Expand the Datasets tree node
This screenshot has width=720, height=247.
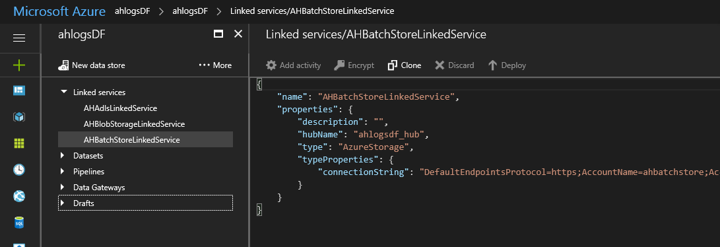(x=63, y=156)
